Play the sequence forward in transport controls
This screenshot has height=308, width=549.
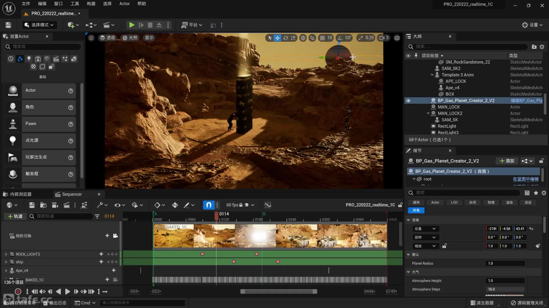[x=67, y=291]
